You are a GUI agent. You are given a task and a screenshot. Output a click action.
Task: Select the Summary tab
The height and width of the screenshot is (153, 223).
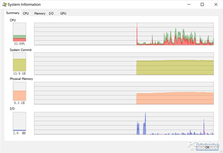point(13,13)
